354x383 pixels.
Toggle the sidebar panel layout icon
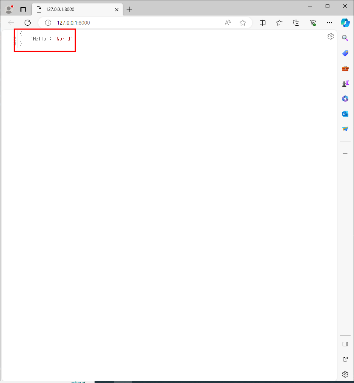click(x=345, y=344)
